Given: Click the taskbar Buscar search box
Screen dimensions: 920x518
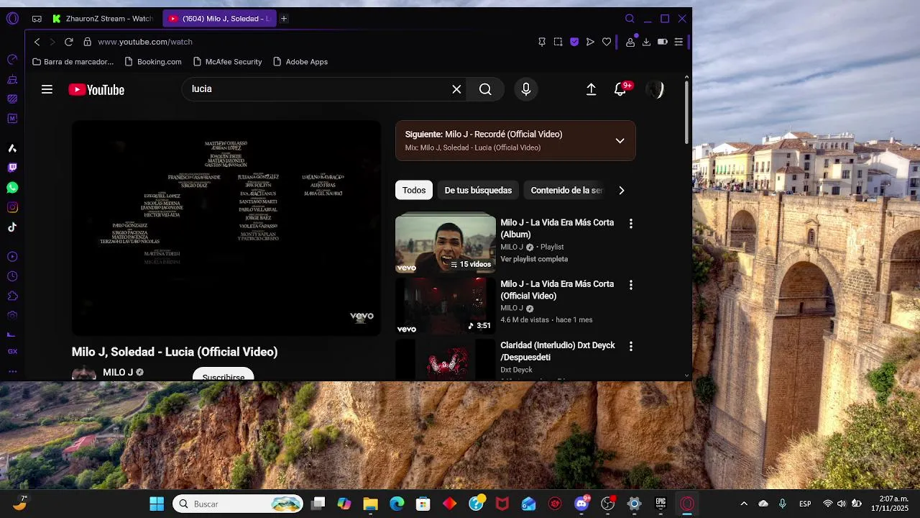Looking at the screenshot, I should (238, 504).
